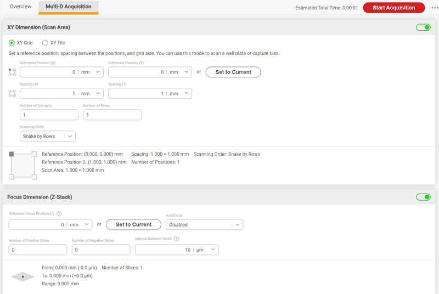Viewport: 439px width, 294px height.
Task: Click the scan area grid preview diagram
Action: point(22,165)
